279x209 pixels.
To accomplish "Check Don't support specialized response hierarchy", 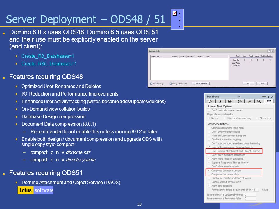I will click(x=209, y=143).
